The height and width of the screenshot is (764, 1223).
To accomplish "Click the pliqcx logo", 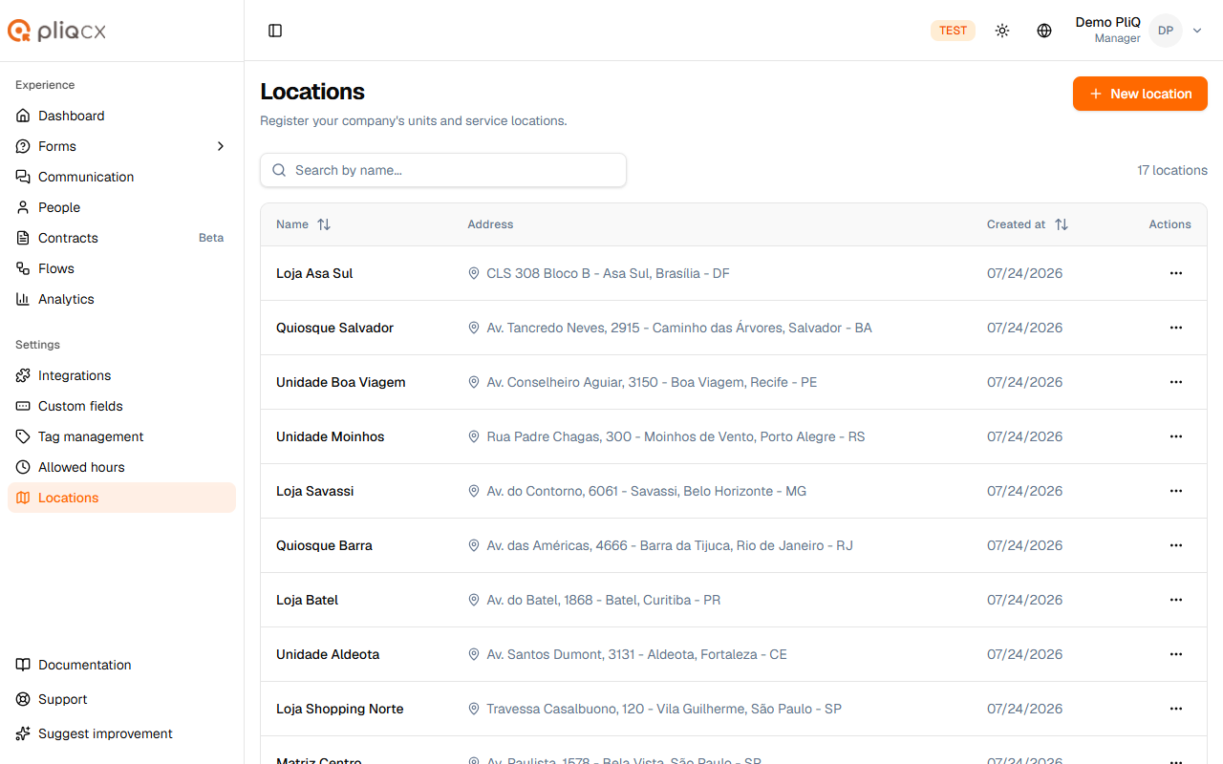I will [57, 31].
